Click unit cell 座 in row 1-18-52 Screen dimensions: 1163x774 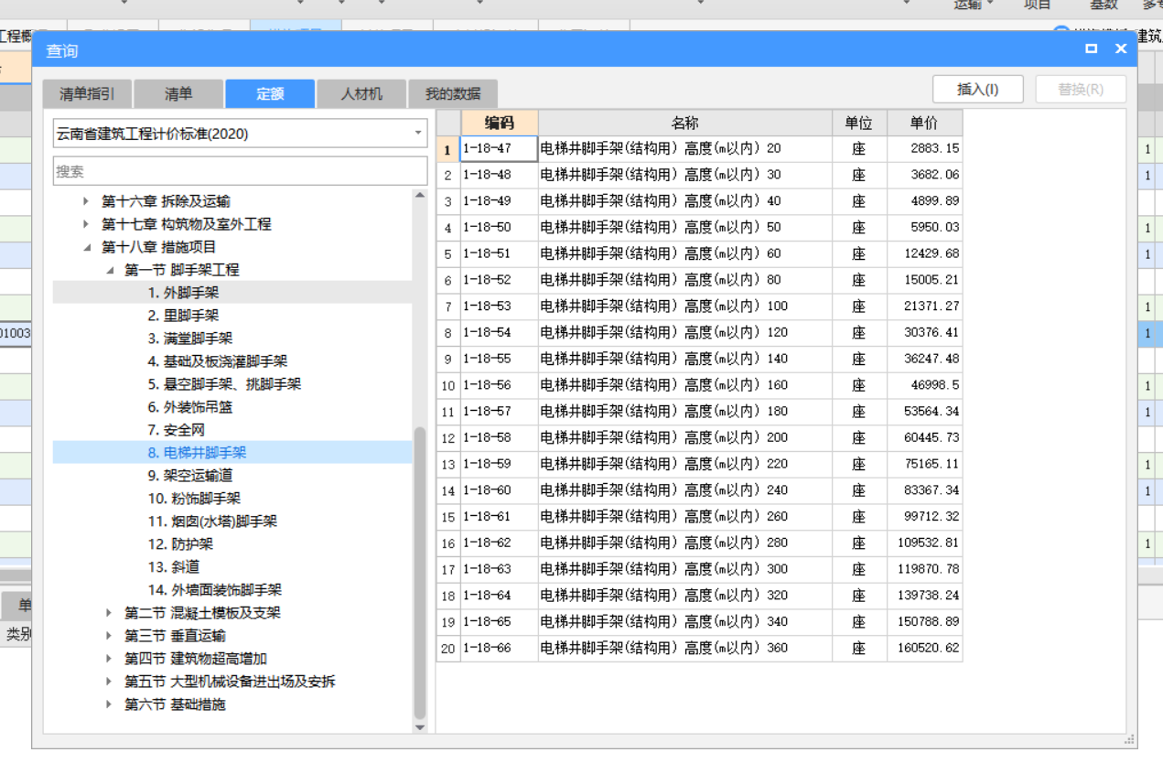pos(859,280)
